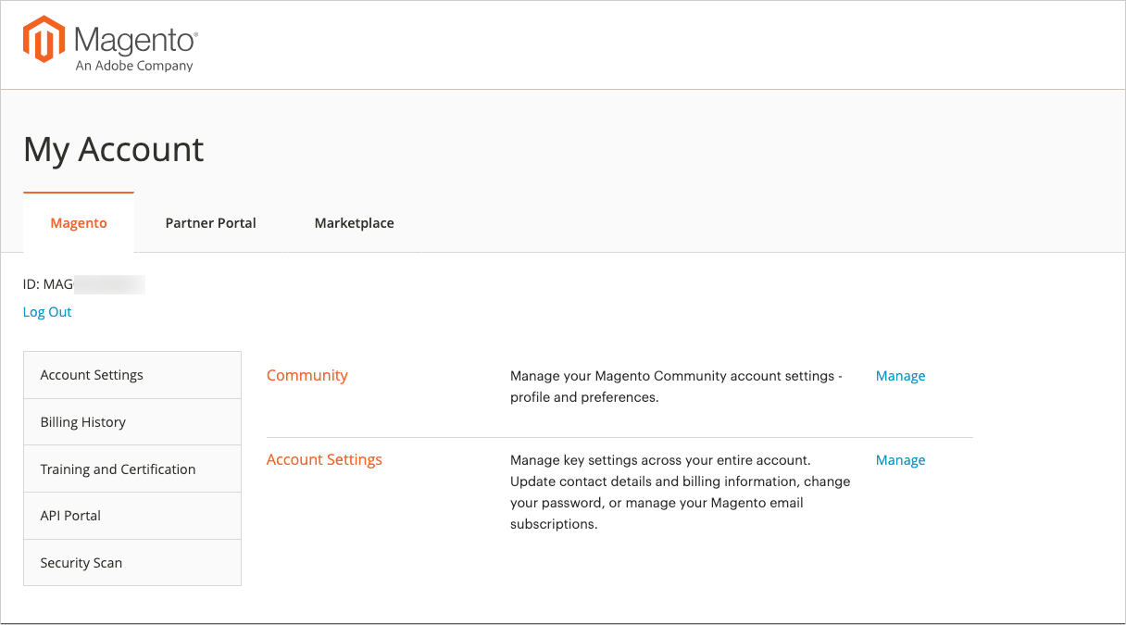
Task: Click Manage link for Community settings
Action: click(x=900, y=376)
